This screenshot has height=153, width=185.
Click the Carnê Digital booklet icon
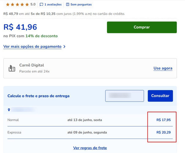pyautogui.click(x=12, y=68)
